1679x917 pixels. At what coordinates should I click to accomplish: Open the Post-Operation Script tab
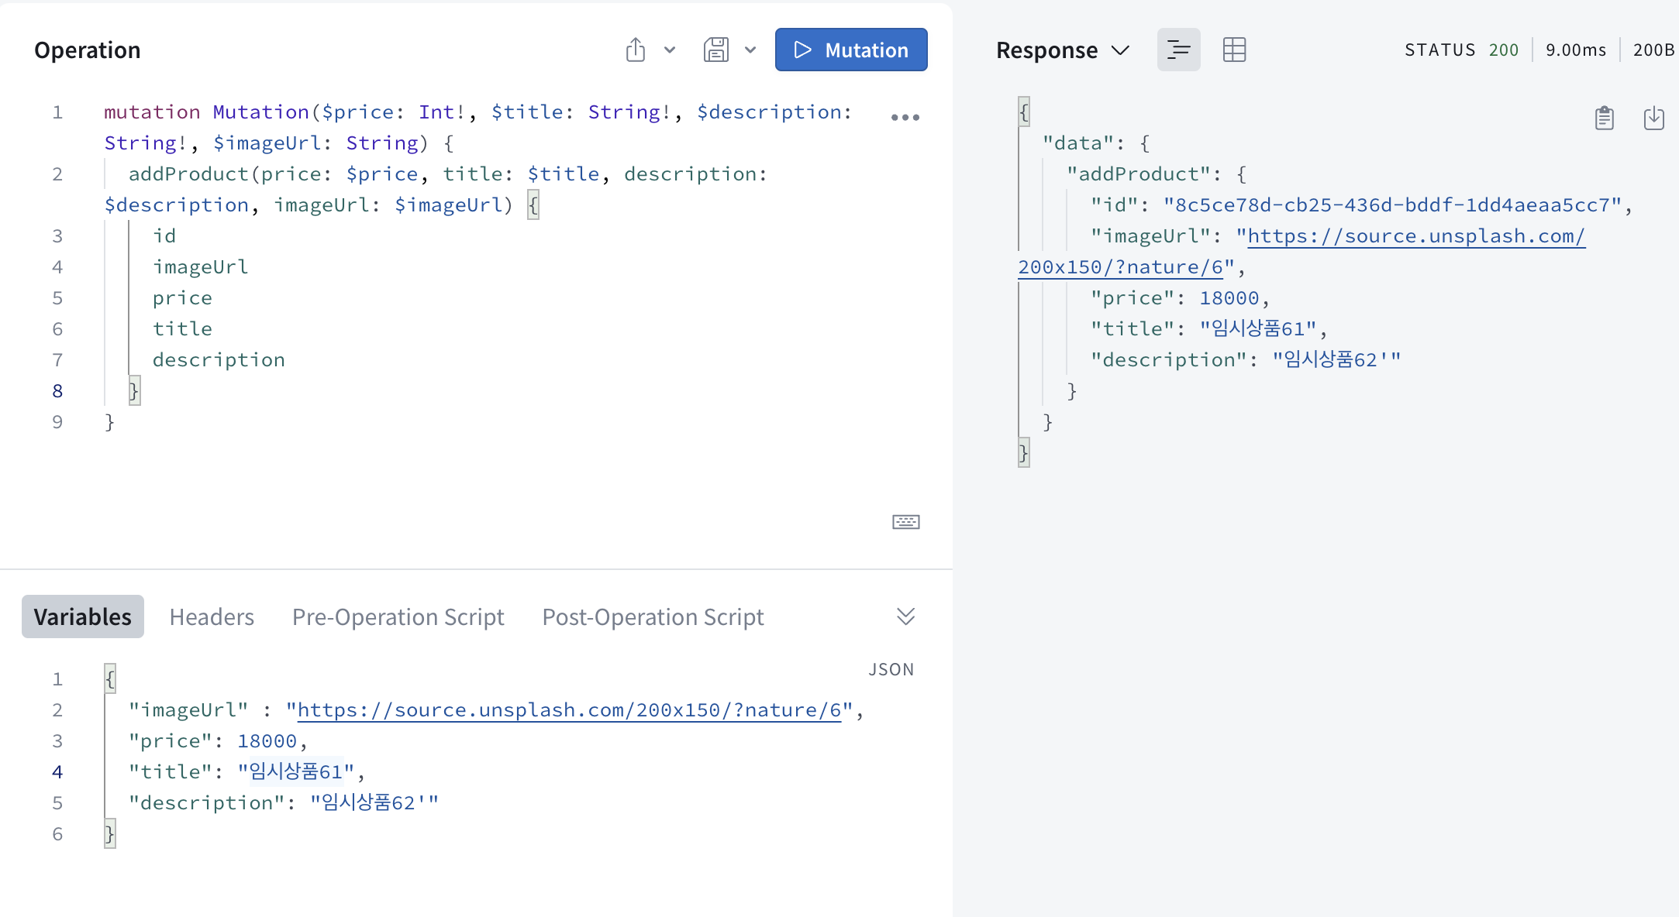tap(653, 616)
